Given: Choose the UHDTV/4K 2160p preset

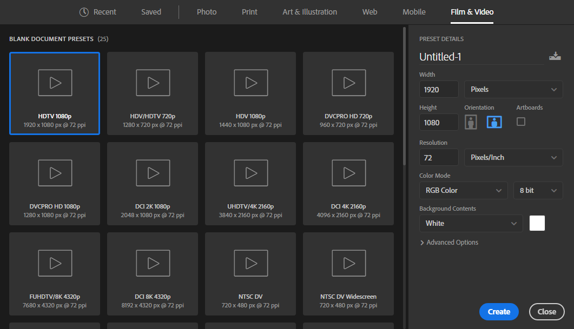Looking at the screenshot, I should coord(250,183).
